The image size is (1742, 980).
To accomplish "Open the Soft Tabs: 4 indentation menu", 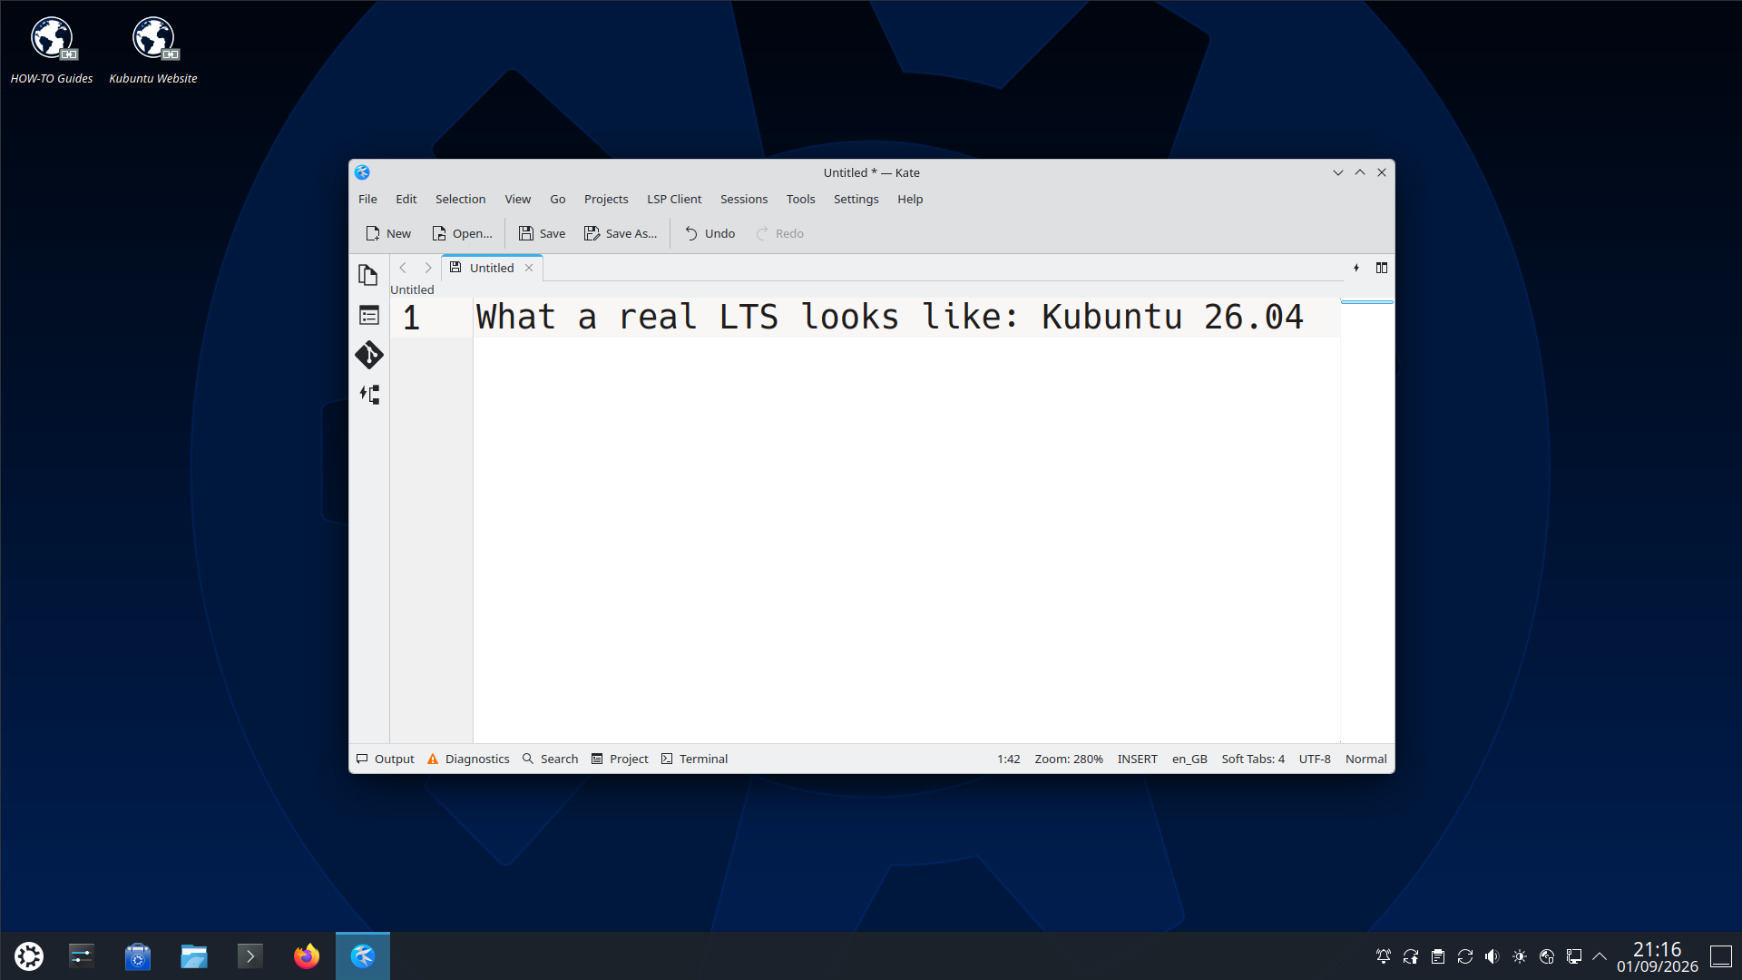I will coord(1253,759).
